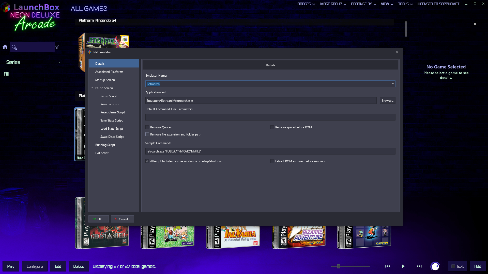This screenshot has height=274, width=488.
Task: Open Running Script section
Action: 105,145
